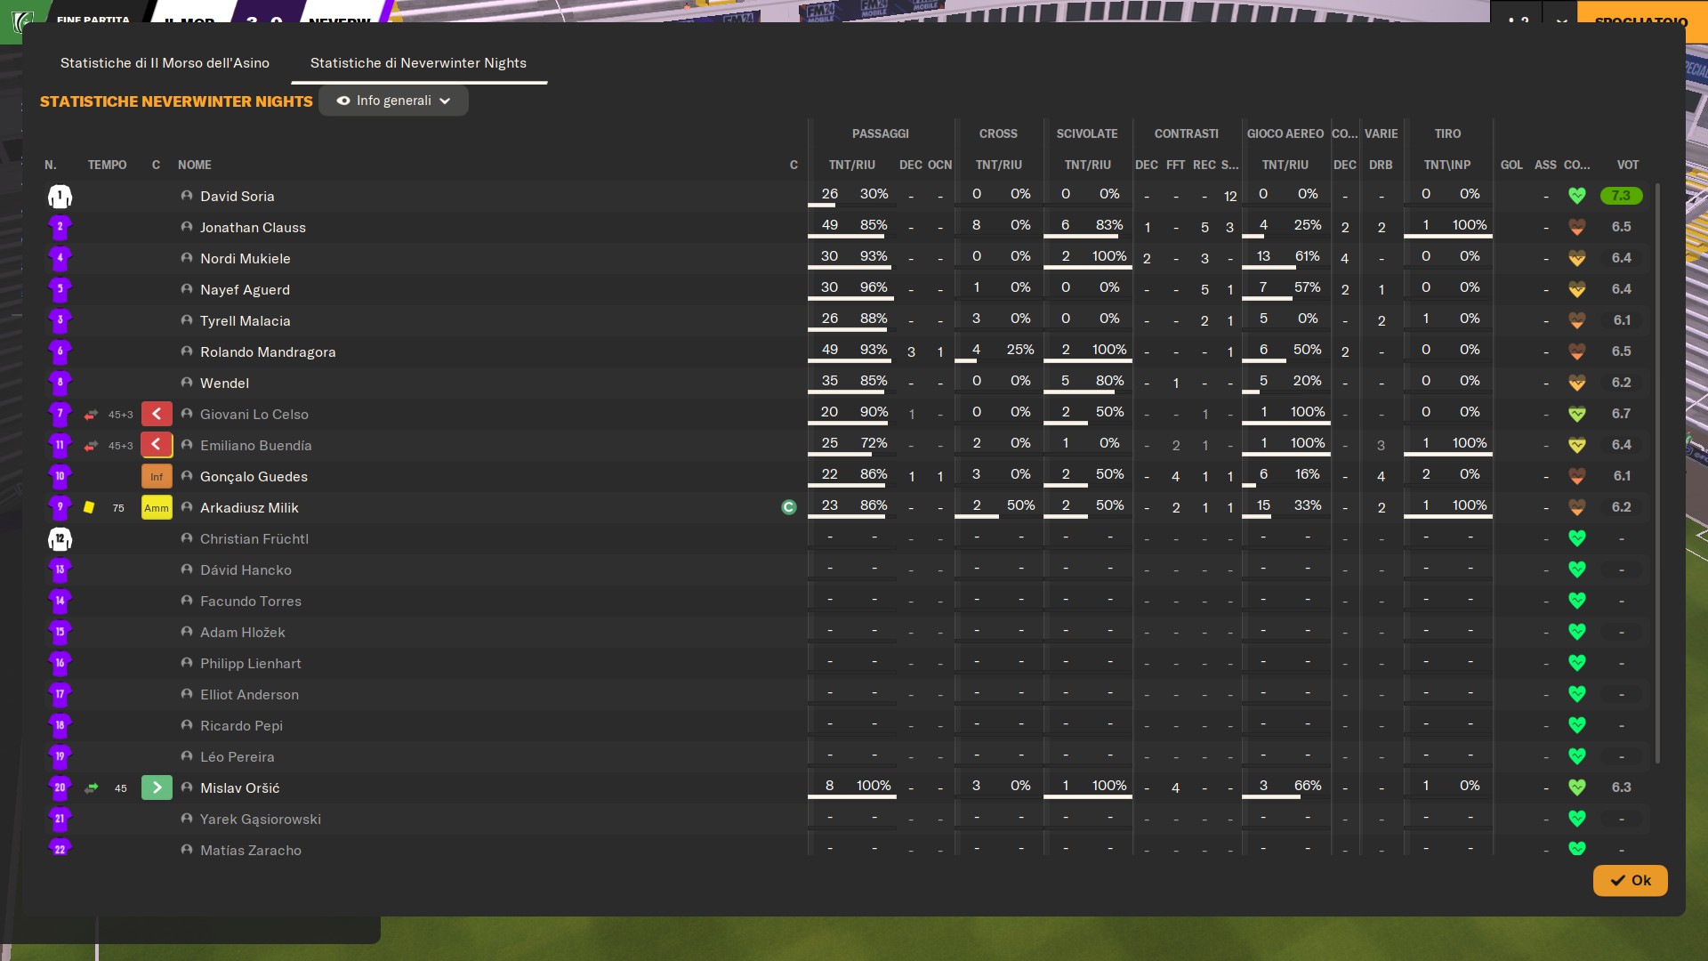The width and height of the screenshot is (1708, 961).
Task: Click Giovani Lo Celso's condition heart icon
Action: tap(1577, 414)
